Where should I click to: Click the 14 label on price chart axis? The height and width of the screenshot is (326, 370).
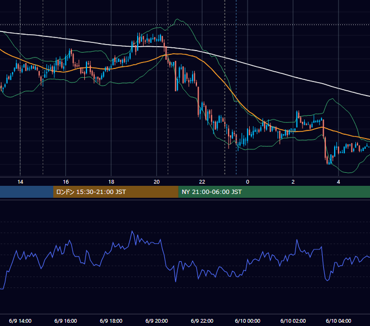[20, 182]
